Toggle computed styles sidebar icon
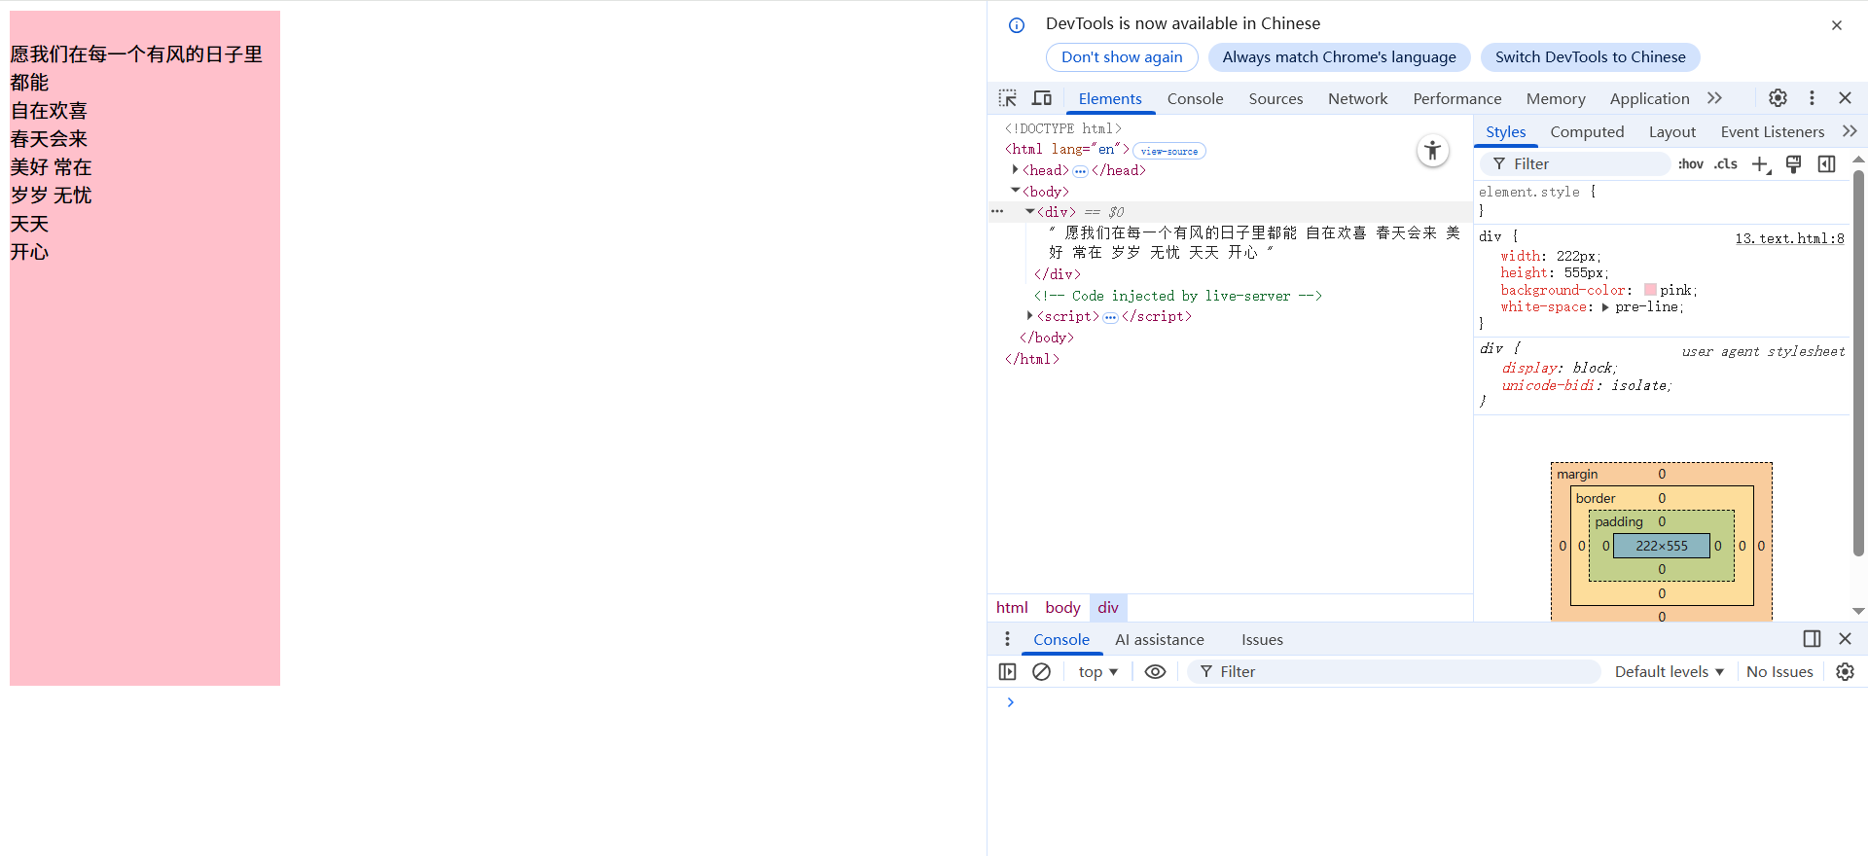 [1827, 164]
